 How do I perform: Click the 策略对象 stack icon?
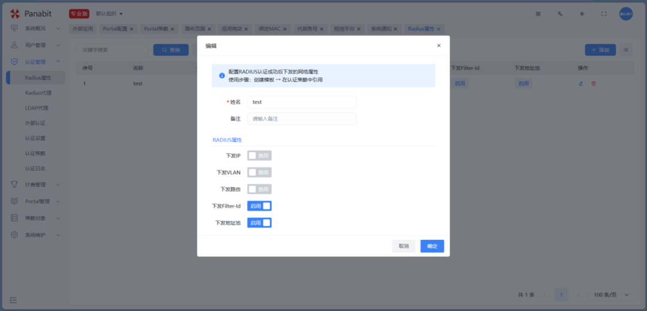click(x=14, y=218)
